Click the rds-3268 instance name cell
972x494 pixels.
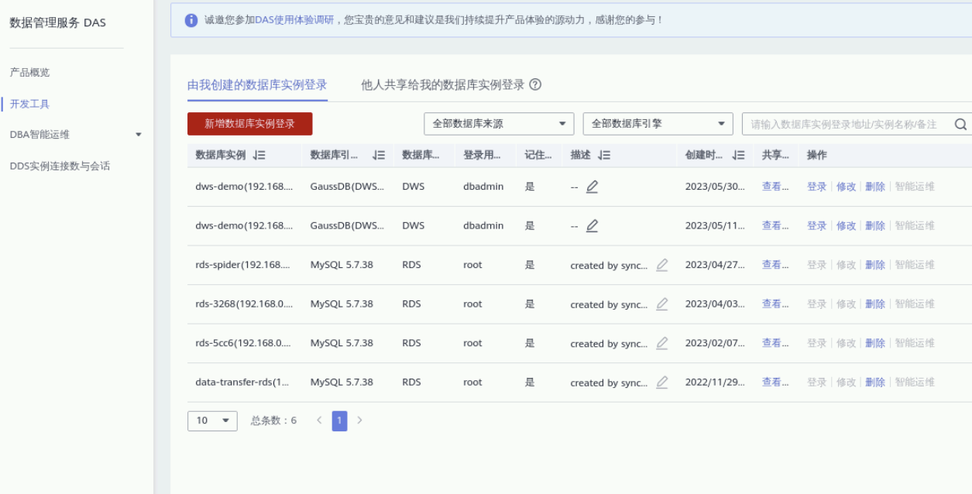(244, 304)
